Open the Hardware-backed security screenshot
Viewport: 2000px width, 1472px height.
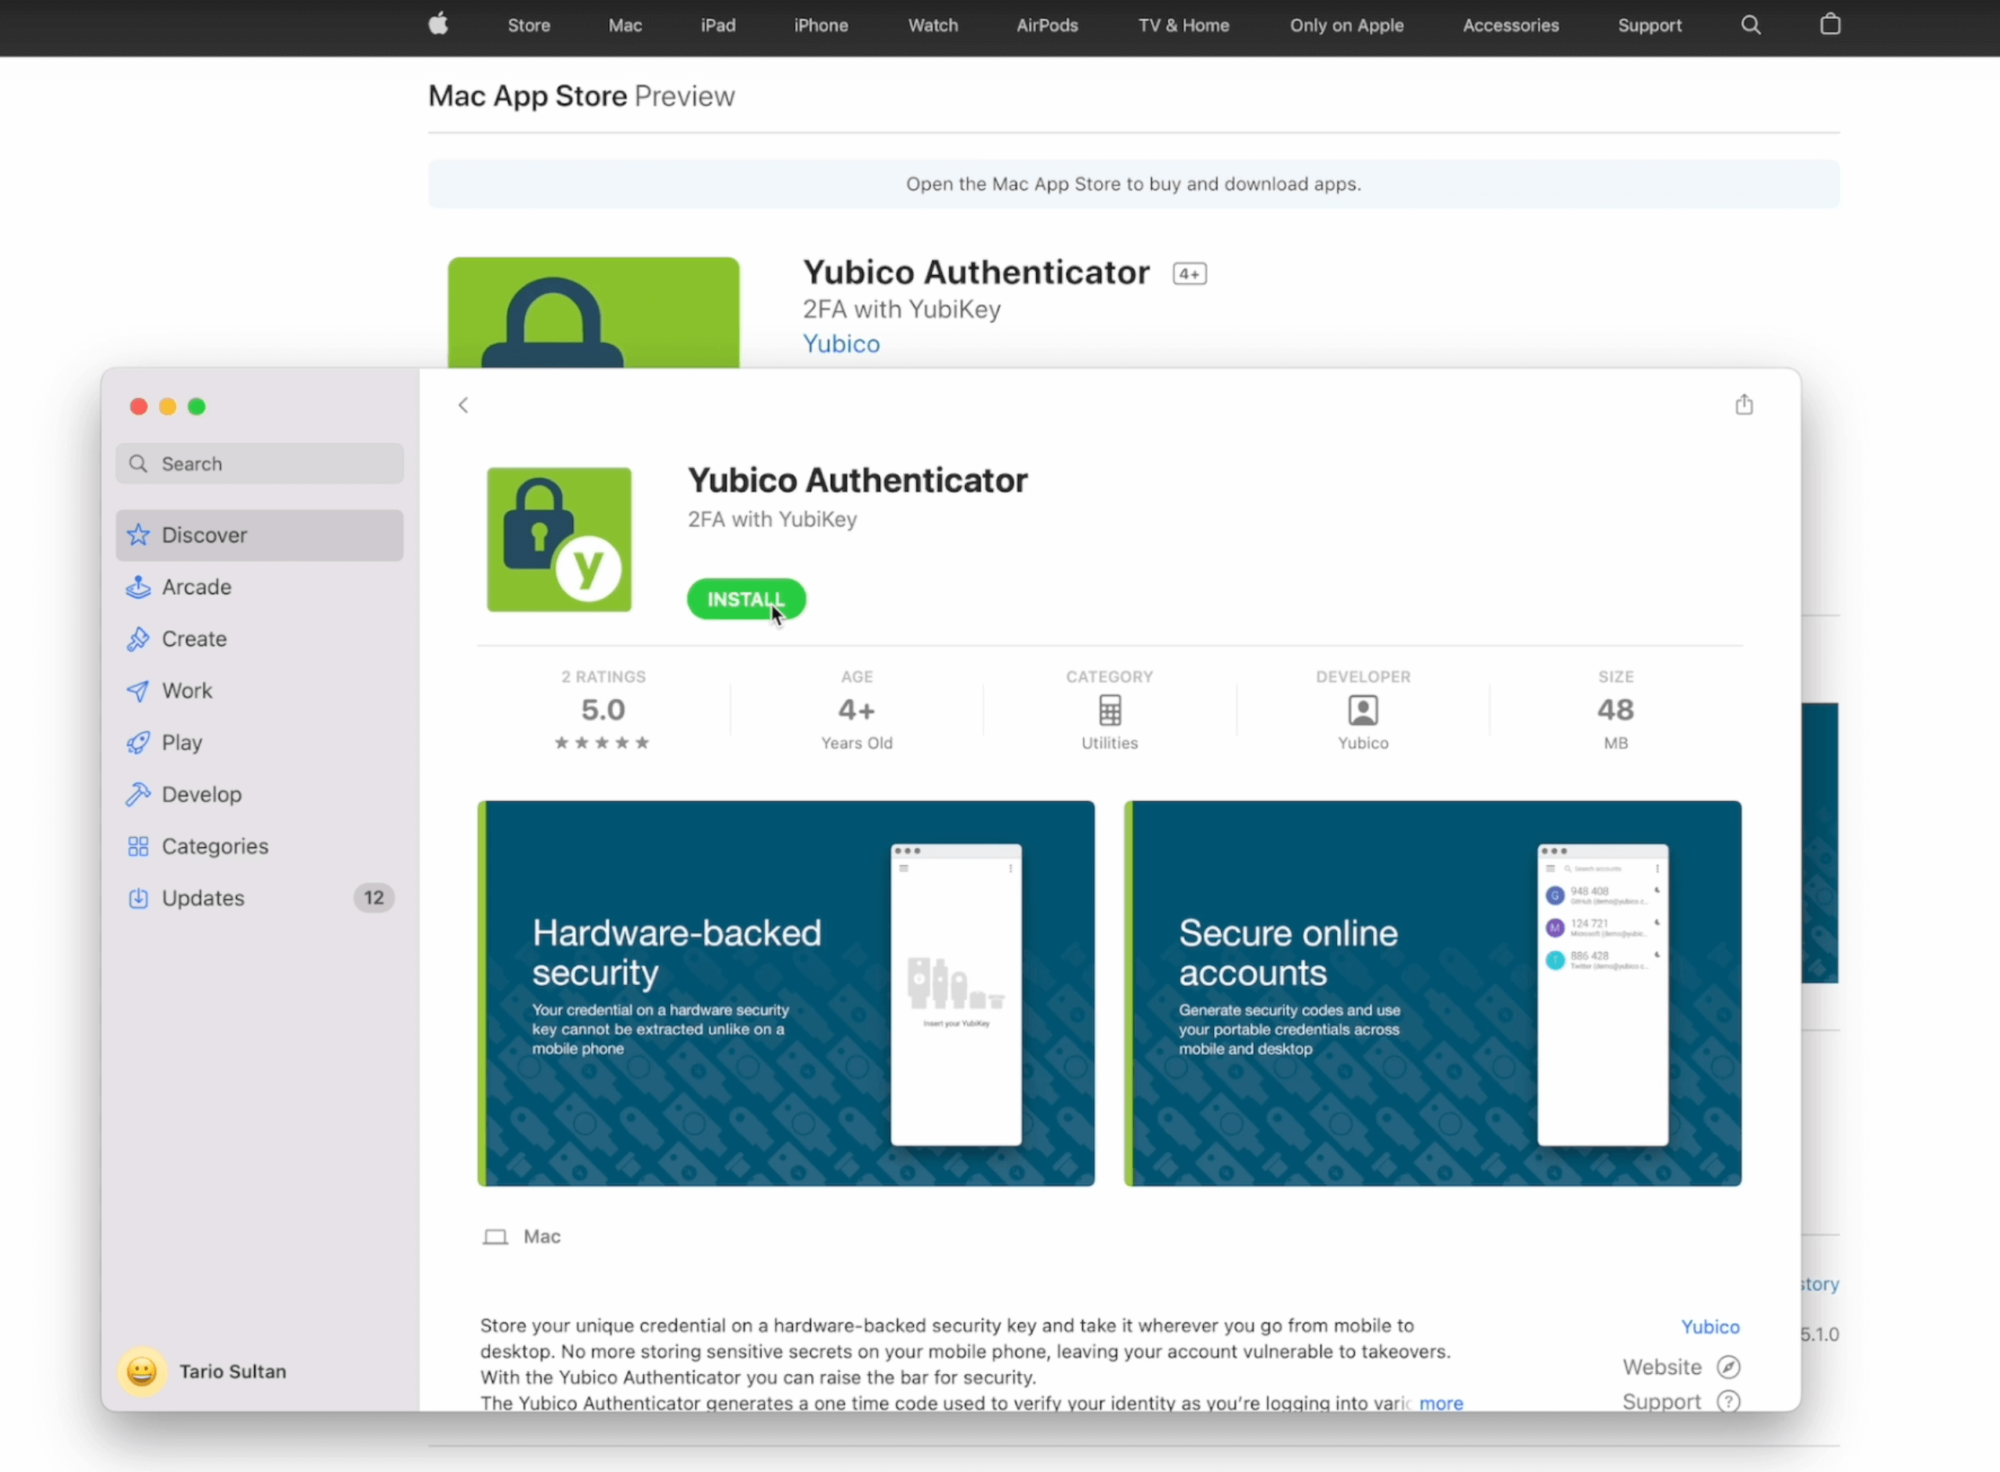tap(786, 994)
